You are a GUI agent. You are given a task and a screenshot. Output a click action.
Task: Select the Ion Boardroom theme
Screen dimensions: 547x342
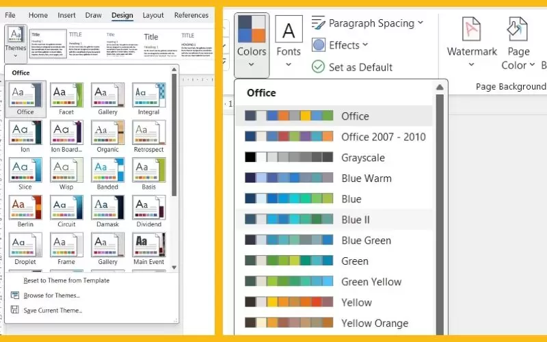(x=66, y=136)
